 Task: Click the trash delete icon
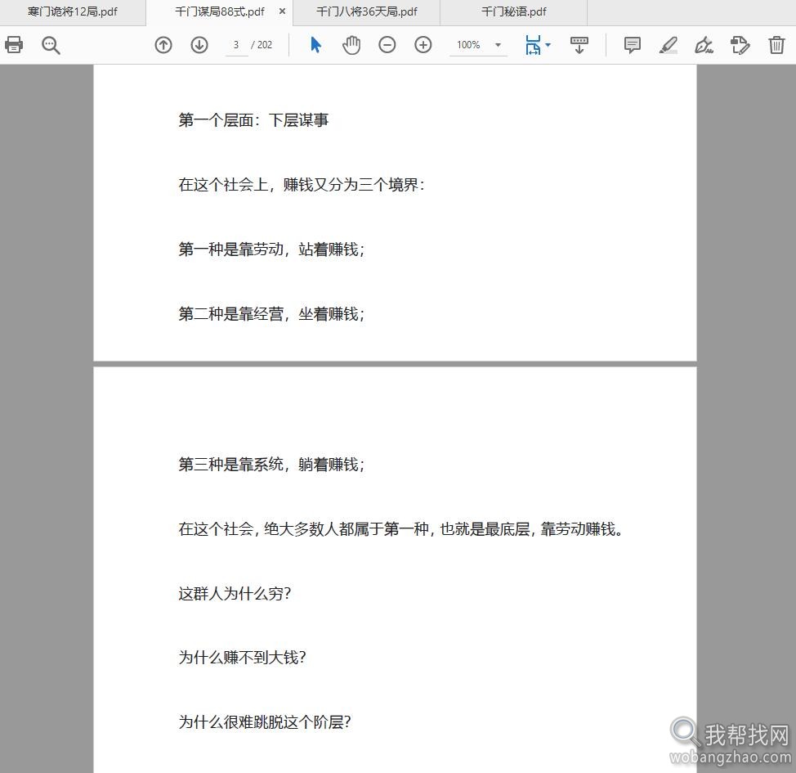click(776, 45)
